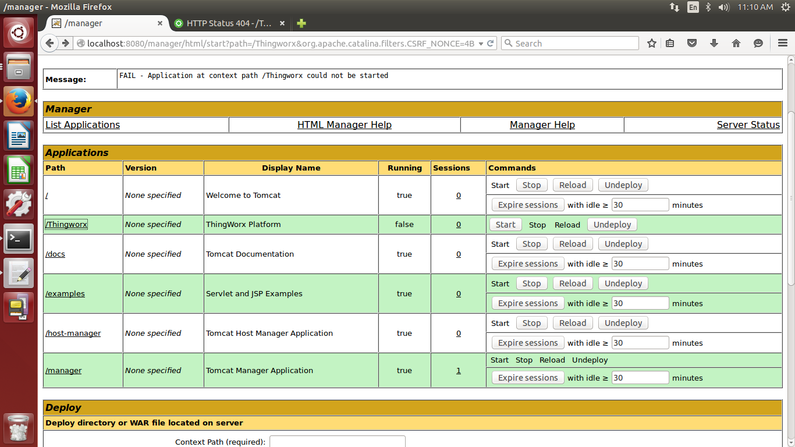The height and width of the screenshot is (447, 795).
Task: Open the Firefox hamburger menu
Action: tap(783, 43)
